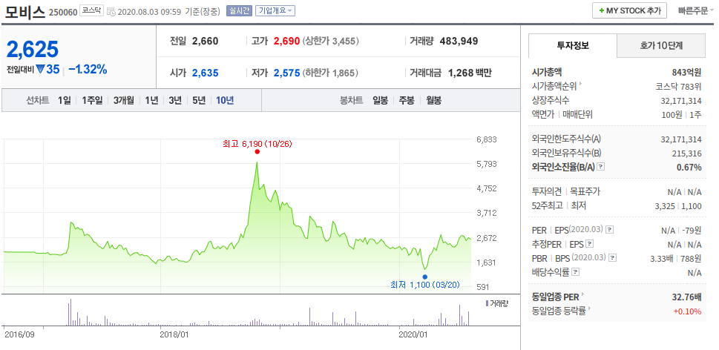Screen dimensions: 719x350
Task: Click the stock code 250060
Action: click(63, 12)
